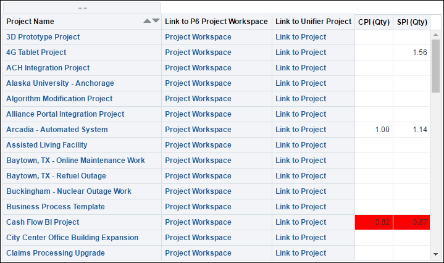Sort Project Name descending with down arrow
The height and width of the screenshot is (263, 444).
(156, 20)
